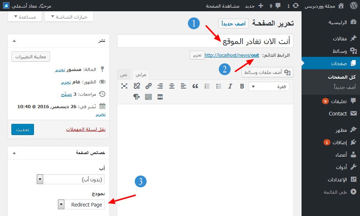Open the permalink http://localhost/news/out
The height and width of the screenshot is (216, 360).
coord(232,55)
